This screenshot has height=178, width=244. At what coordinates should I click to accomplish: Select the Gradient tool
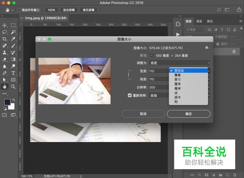[13, 59]
